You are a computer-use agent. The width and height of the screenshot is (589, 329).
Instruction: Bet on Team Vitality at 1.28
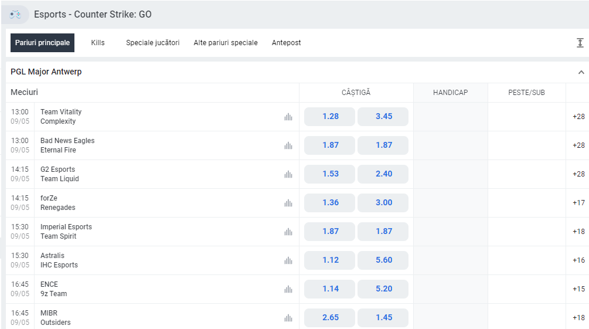tap(329, 117)
